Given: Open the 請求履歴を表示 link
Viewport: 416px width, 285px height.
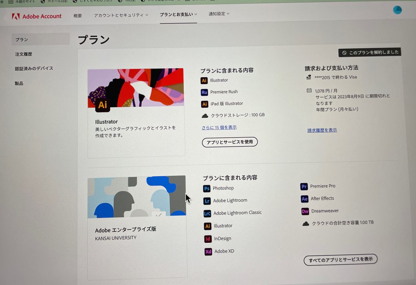Looking at the screenshot, I should coord(322,130).
